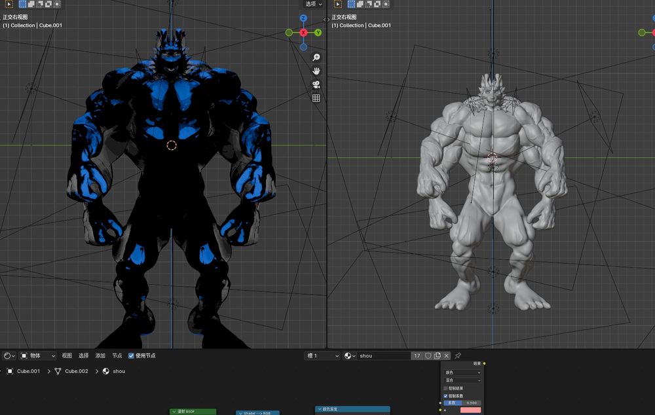Click the zoom magnifier icon in left viewport
The width and height of the screenshot is (655, 415).
pos(316,58)
